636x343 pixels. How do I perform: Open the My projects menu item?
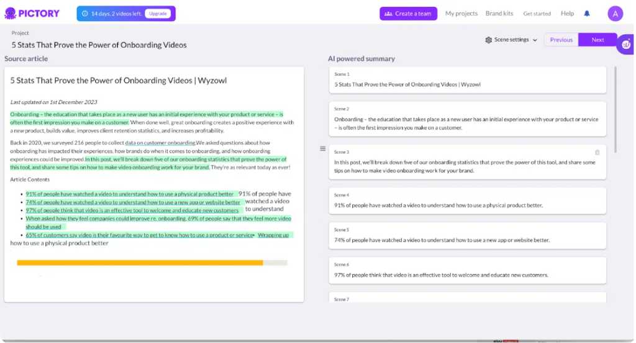461,14
